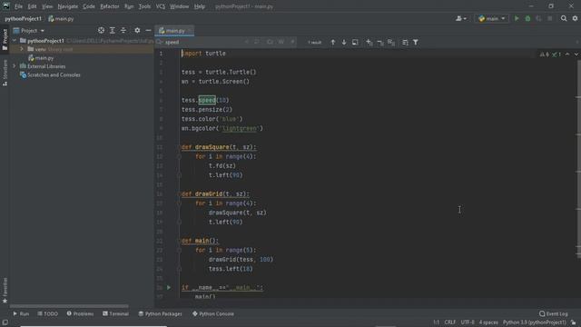Open the Run tool window button
This screenshot has width=581, height=327.
pyautogui.click(x=21, y=313)
